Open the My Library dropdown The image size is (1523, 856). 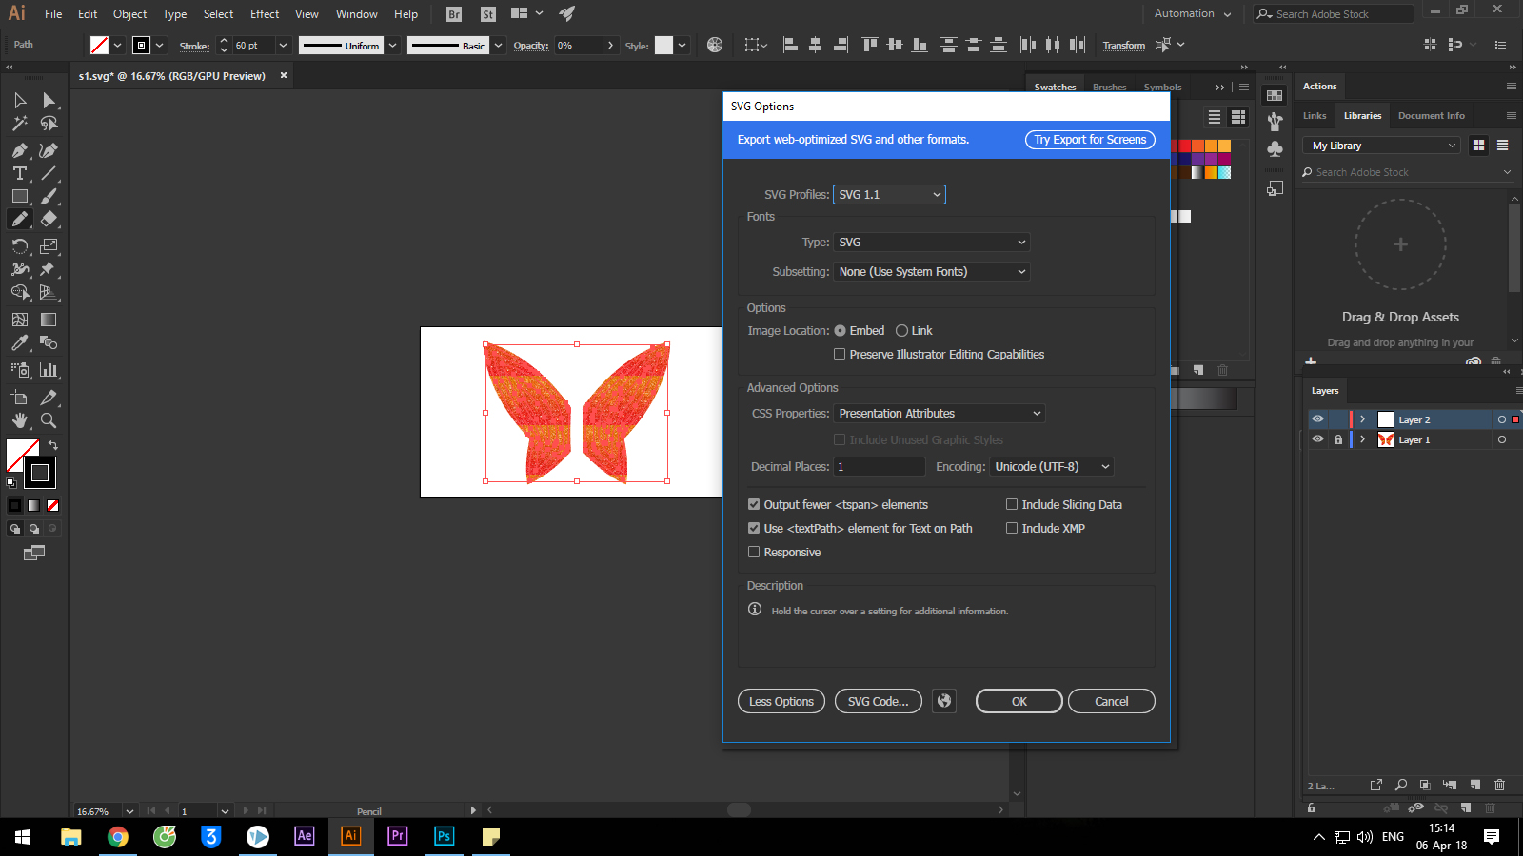coord(1380,146)
